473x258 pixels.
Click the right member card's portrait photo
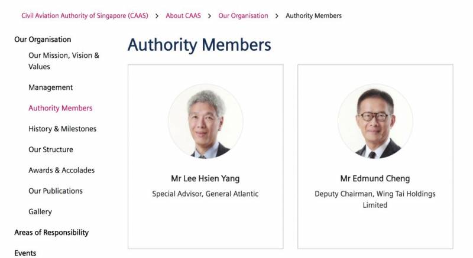(375, 121)
